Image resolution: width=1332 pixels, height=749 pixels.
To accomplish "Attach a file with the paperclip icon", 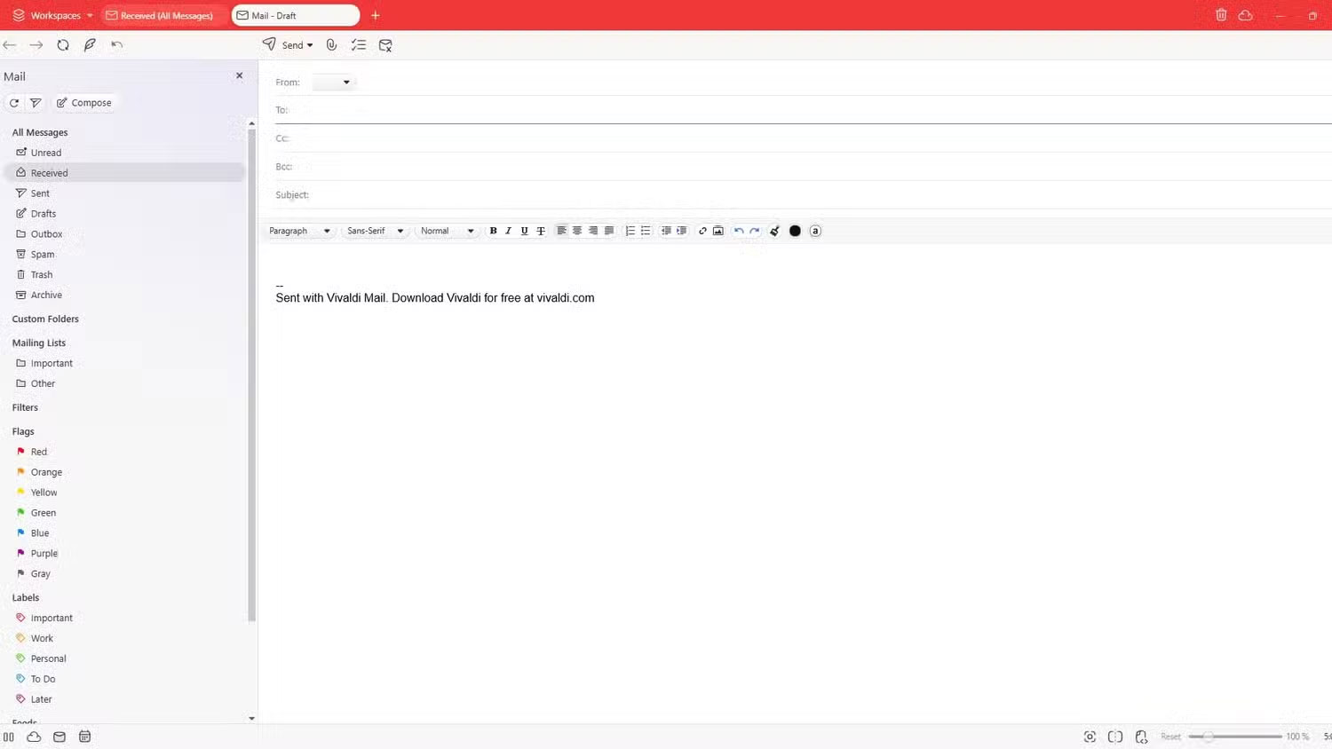I will [x=331, y=44].
